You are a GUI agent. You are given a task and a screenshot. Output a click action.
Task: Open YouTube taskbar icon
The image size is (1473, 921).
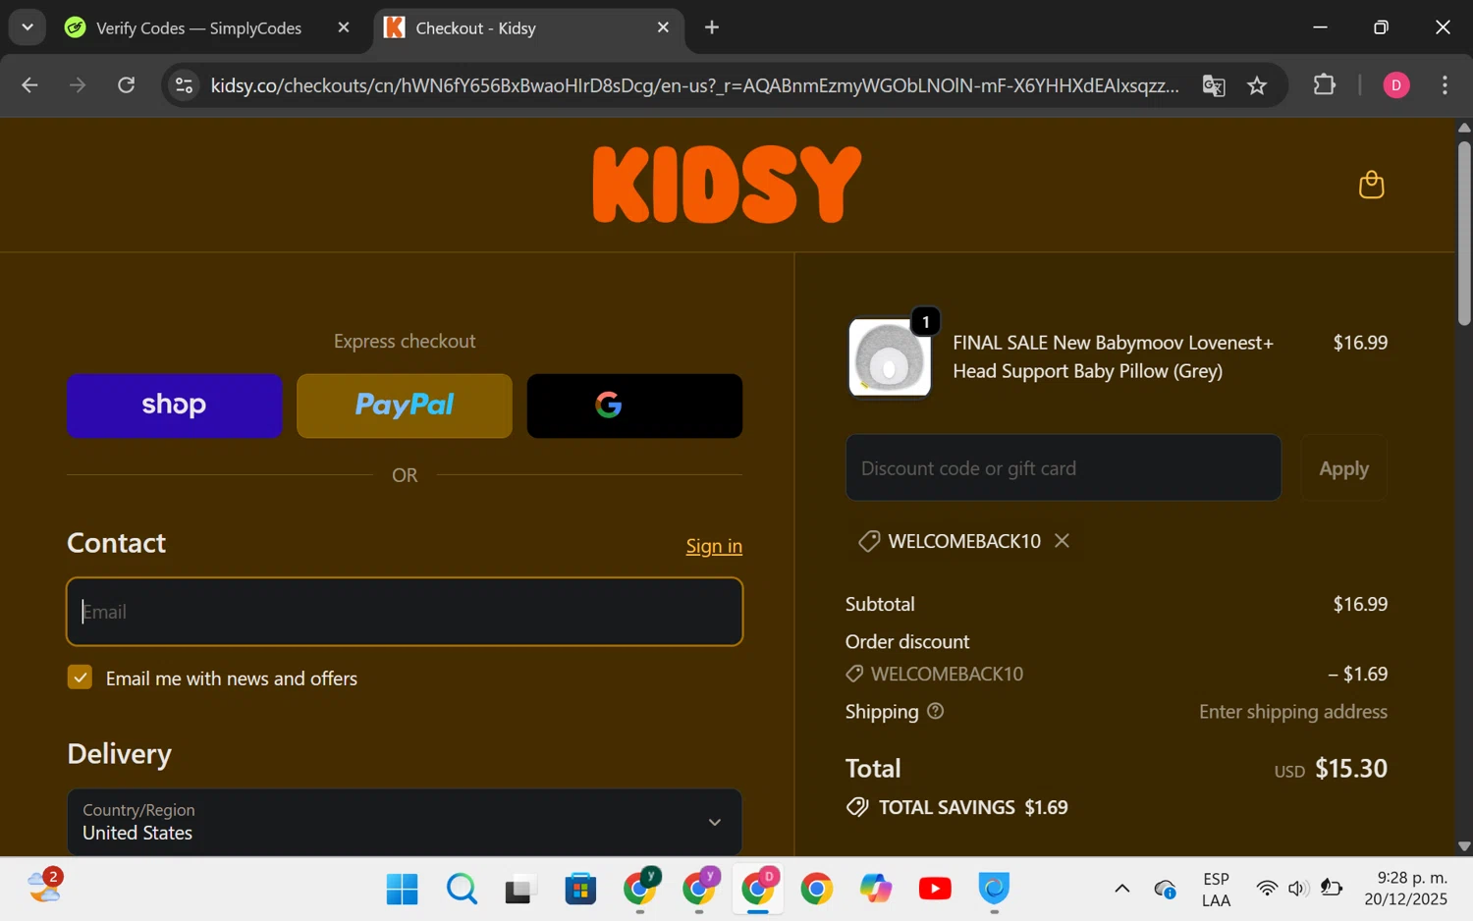935,889
